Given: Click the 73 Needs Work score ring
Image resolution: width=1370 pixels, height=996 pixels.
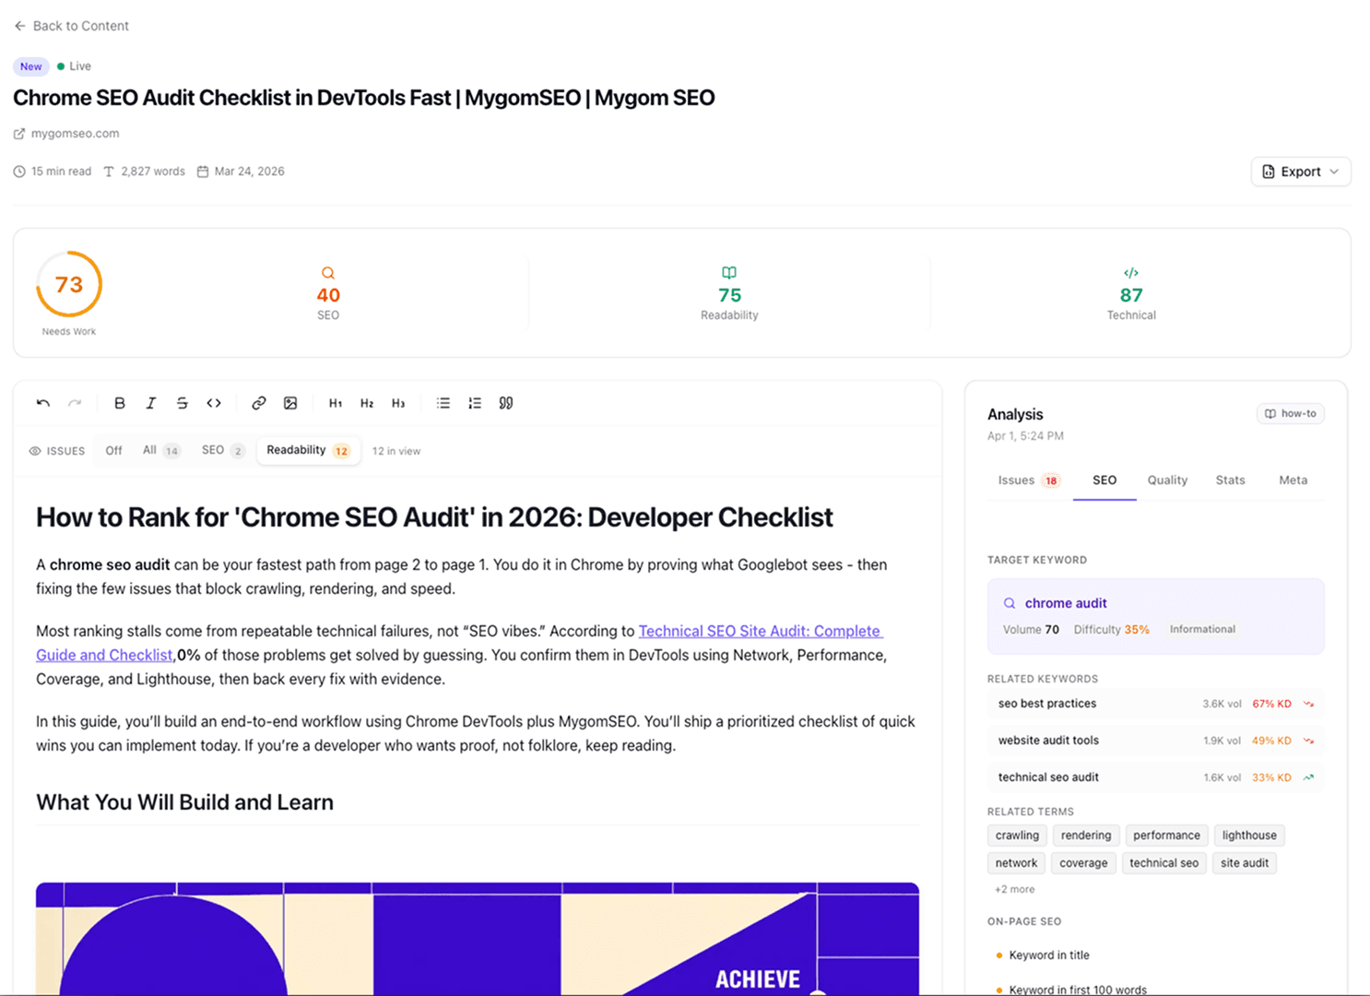Looking at the screenshot, I should pos(68,285).
